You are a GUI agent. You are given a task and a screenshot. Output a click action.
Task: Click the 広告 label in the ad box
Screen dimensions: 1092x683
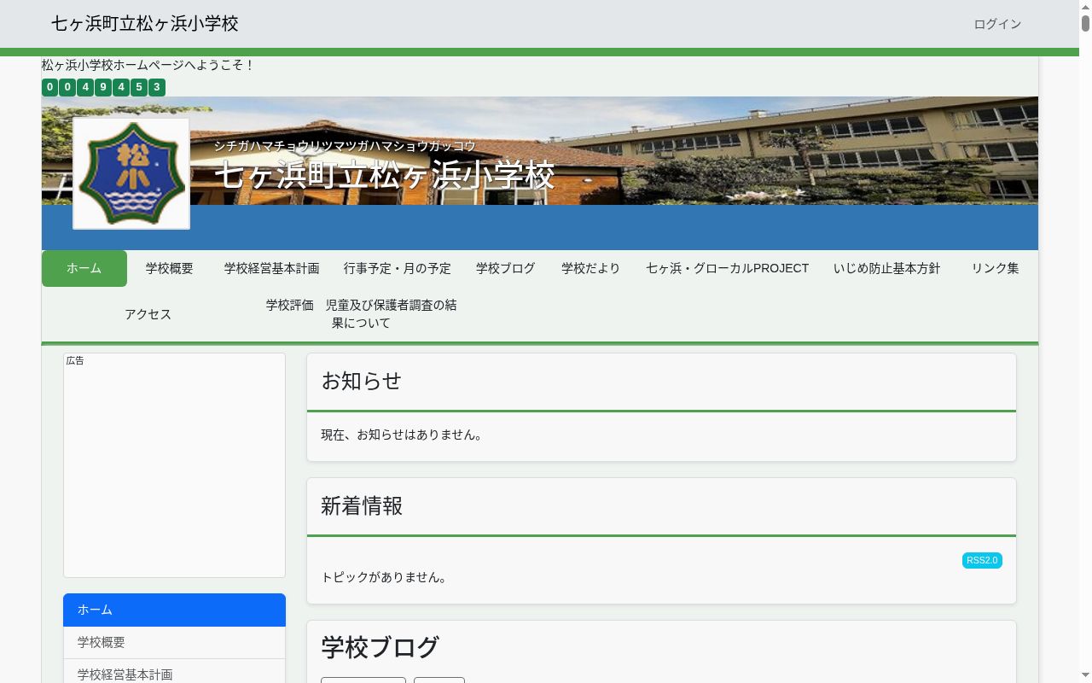tap(75, 360)
